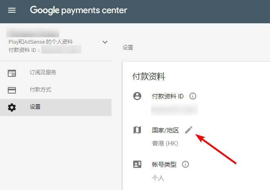Click the map icon beside 国家/地区
Viewport: 270px width, 190px height.
tap(137, 130)
